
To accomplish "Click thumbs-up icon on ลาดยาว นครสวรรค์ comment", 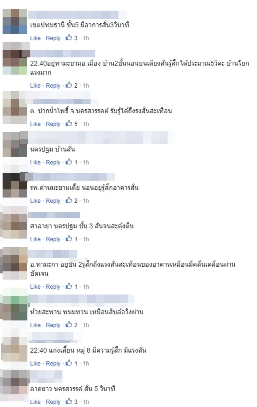I will 69,401.
